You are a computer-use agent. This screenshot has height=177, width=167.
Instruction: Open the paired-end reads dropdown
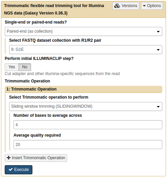click(x=83, y=31)
